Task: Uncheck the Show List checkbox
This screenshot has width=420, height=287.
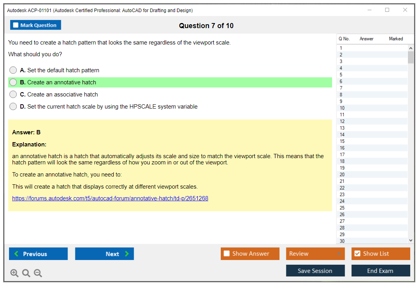Action: pos(357,254)
